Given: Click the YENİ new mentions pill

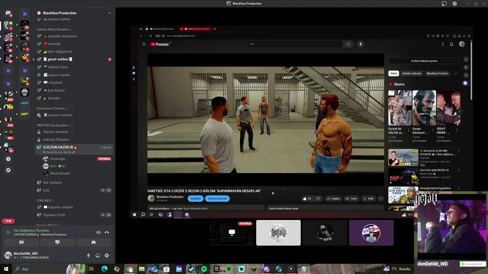Looking at the screenshot, I should tap(8, 221).
